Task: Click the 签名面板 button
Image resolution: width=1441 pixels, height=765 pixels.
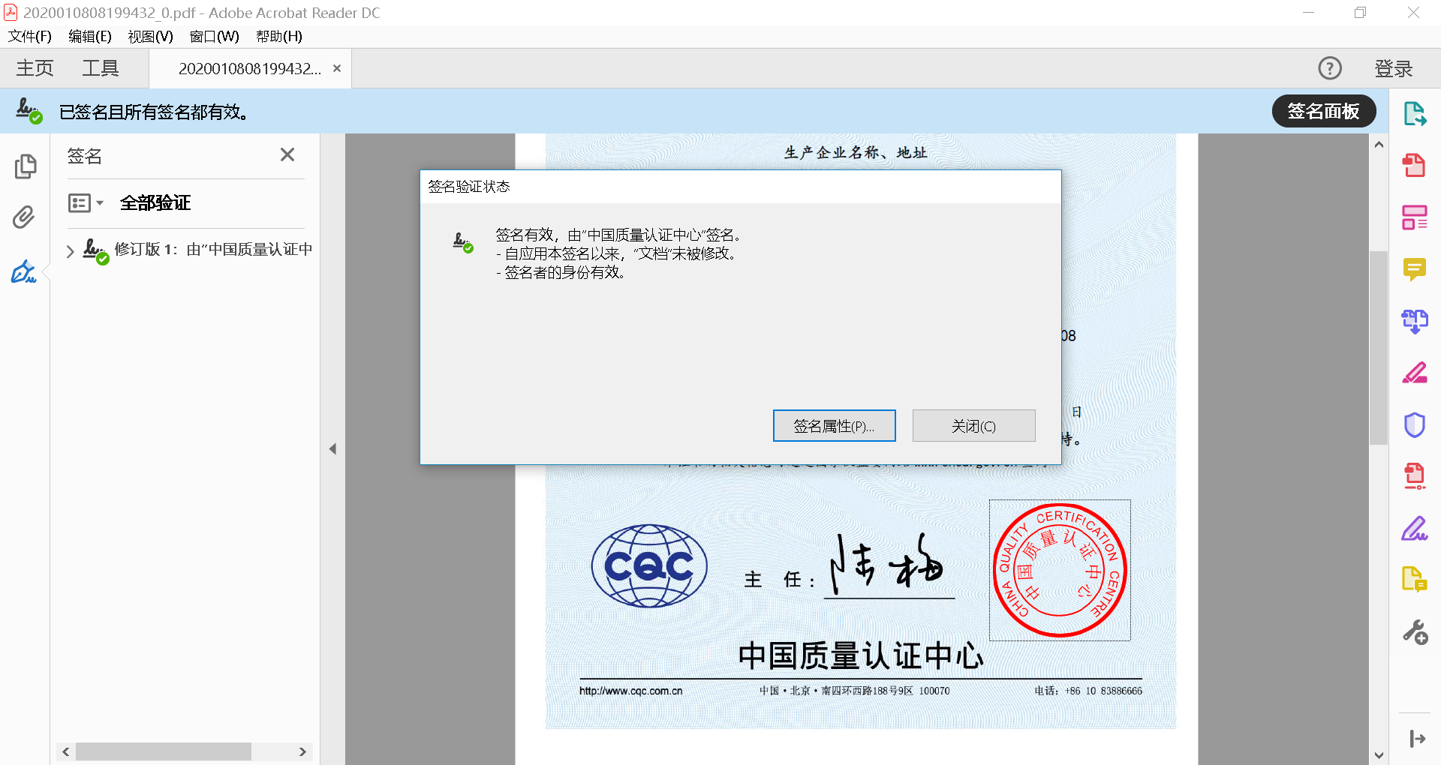Action: tap(1324, 111)
